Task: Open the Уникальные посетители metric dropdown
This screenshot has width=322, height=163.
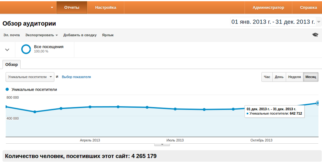Action: point(30,77)
